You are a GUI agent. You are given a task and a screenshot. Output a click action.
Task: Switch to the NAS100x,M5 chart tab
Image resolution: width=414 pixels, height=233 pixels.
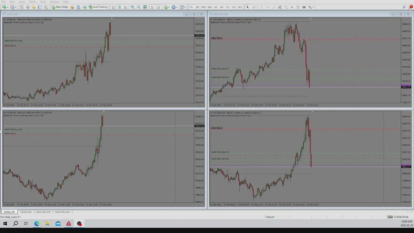coord(62,212)
